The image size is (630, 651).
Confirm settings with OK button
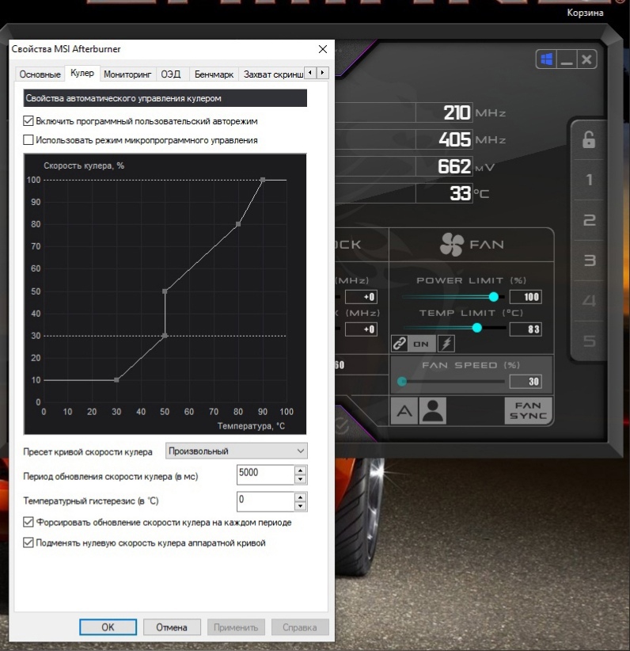pos(108,627)
